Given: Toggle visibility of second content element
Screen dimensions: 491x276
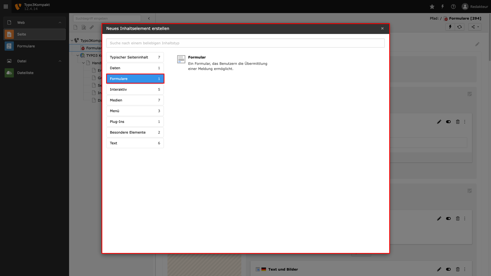Looking at the screenshot, I should (448, 218).
